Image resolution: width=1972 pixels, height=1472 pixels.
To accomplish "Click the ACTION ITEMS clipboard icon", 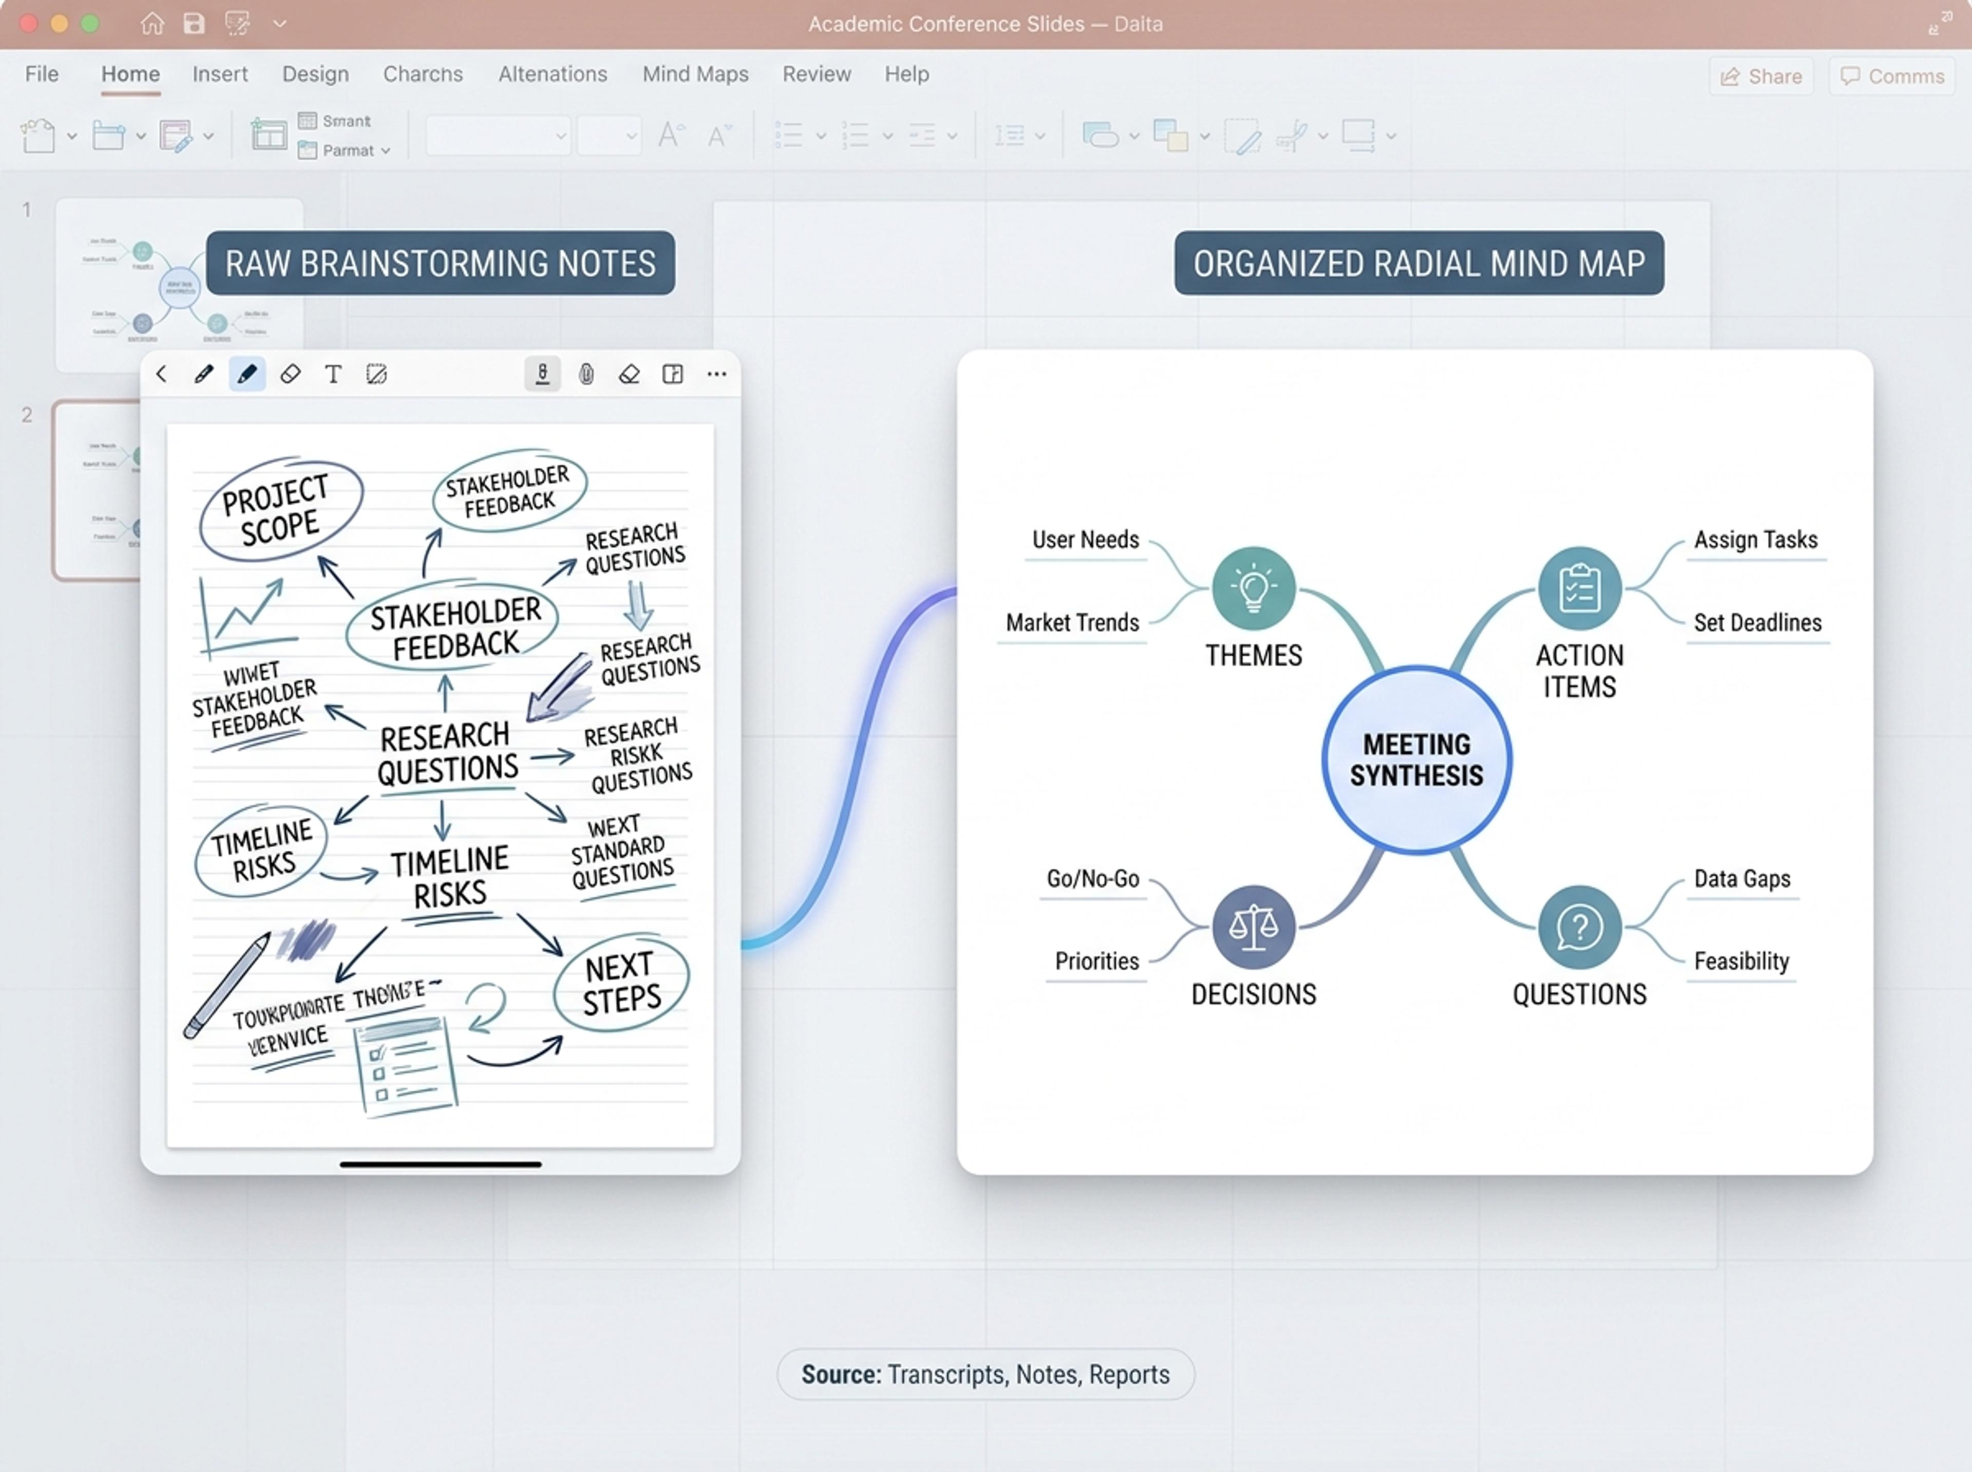I will click(x=1580, y=588).
